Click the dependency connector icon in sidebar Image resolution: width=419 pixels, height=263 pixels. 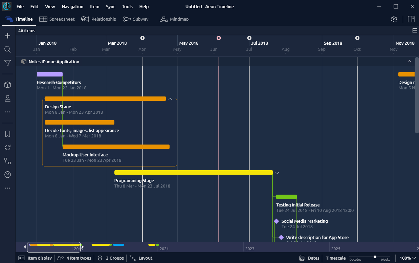coord(7,161)
